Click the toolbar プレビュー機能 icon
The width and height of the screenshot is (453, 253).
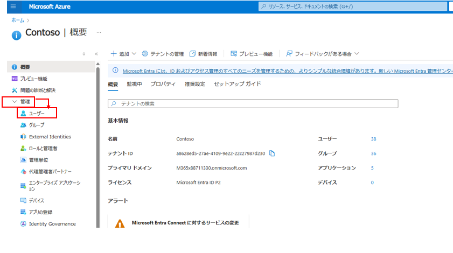[234, 54]
